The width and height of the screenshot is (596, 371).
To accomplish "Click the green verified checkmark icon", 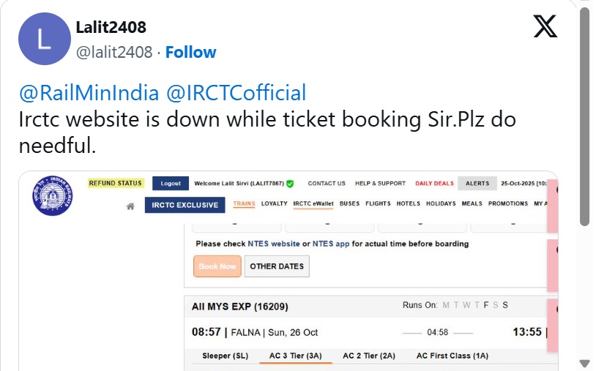I will [x=290, y=183].
